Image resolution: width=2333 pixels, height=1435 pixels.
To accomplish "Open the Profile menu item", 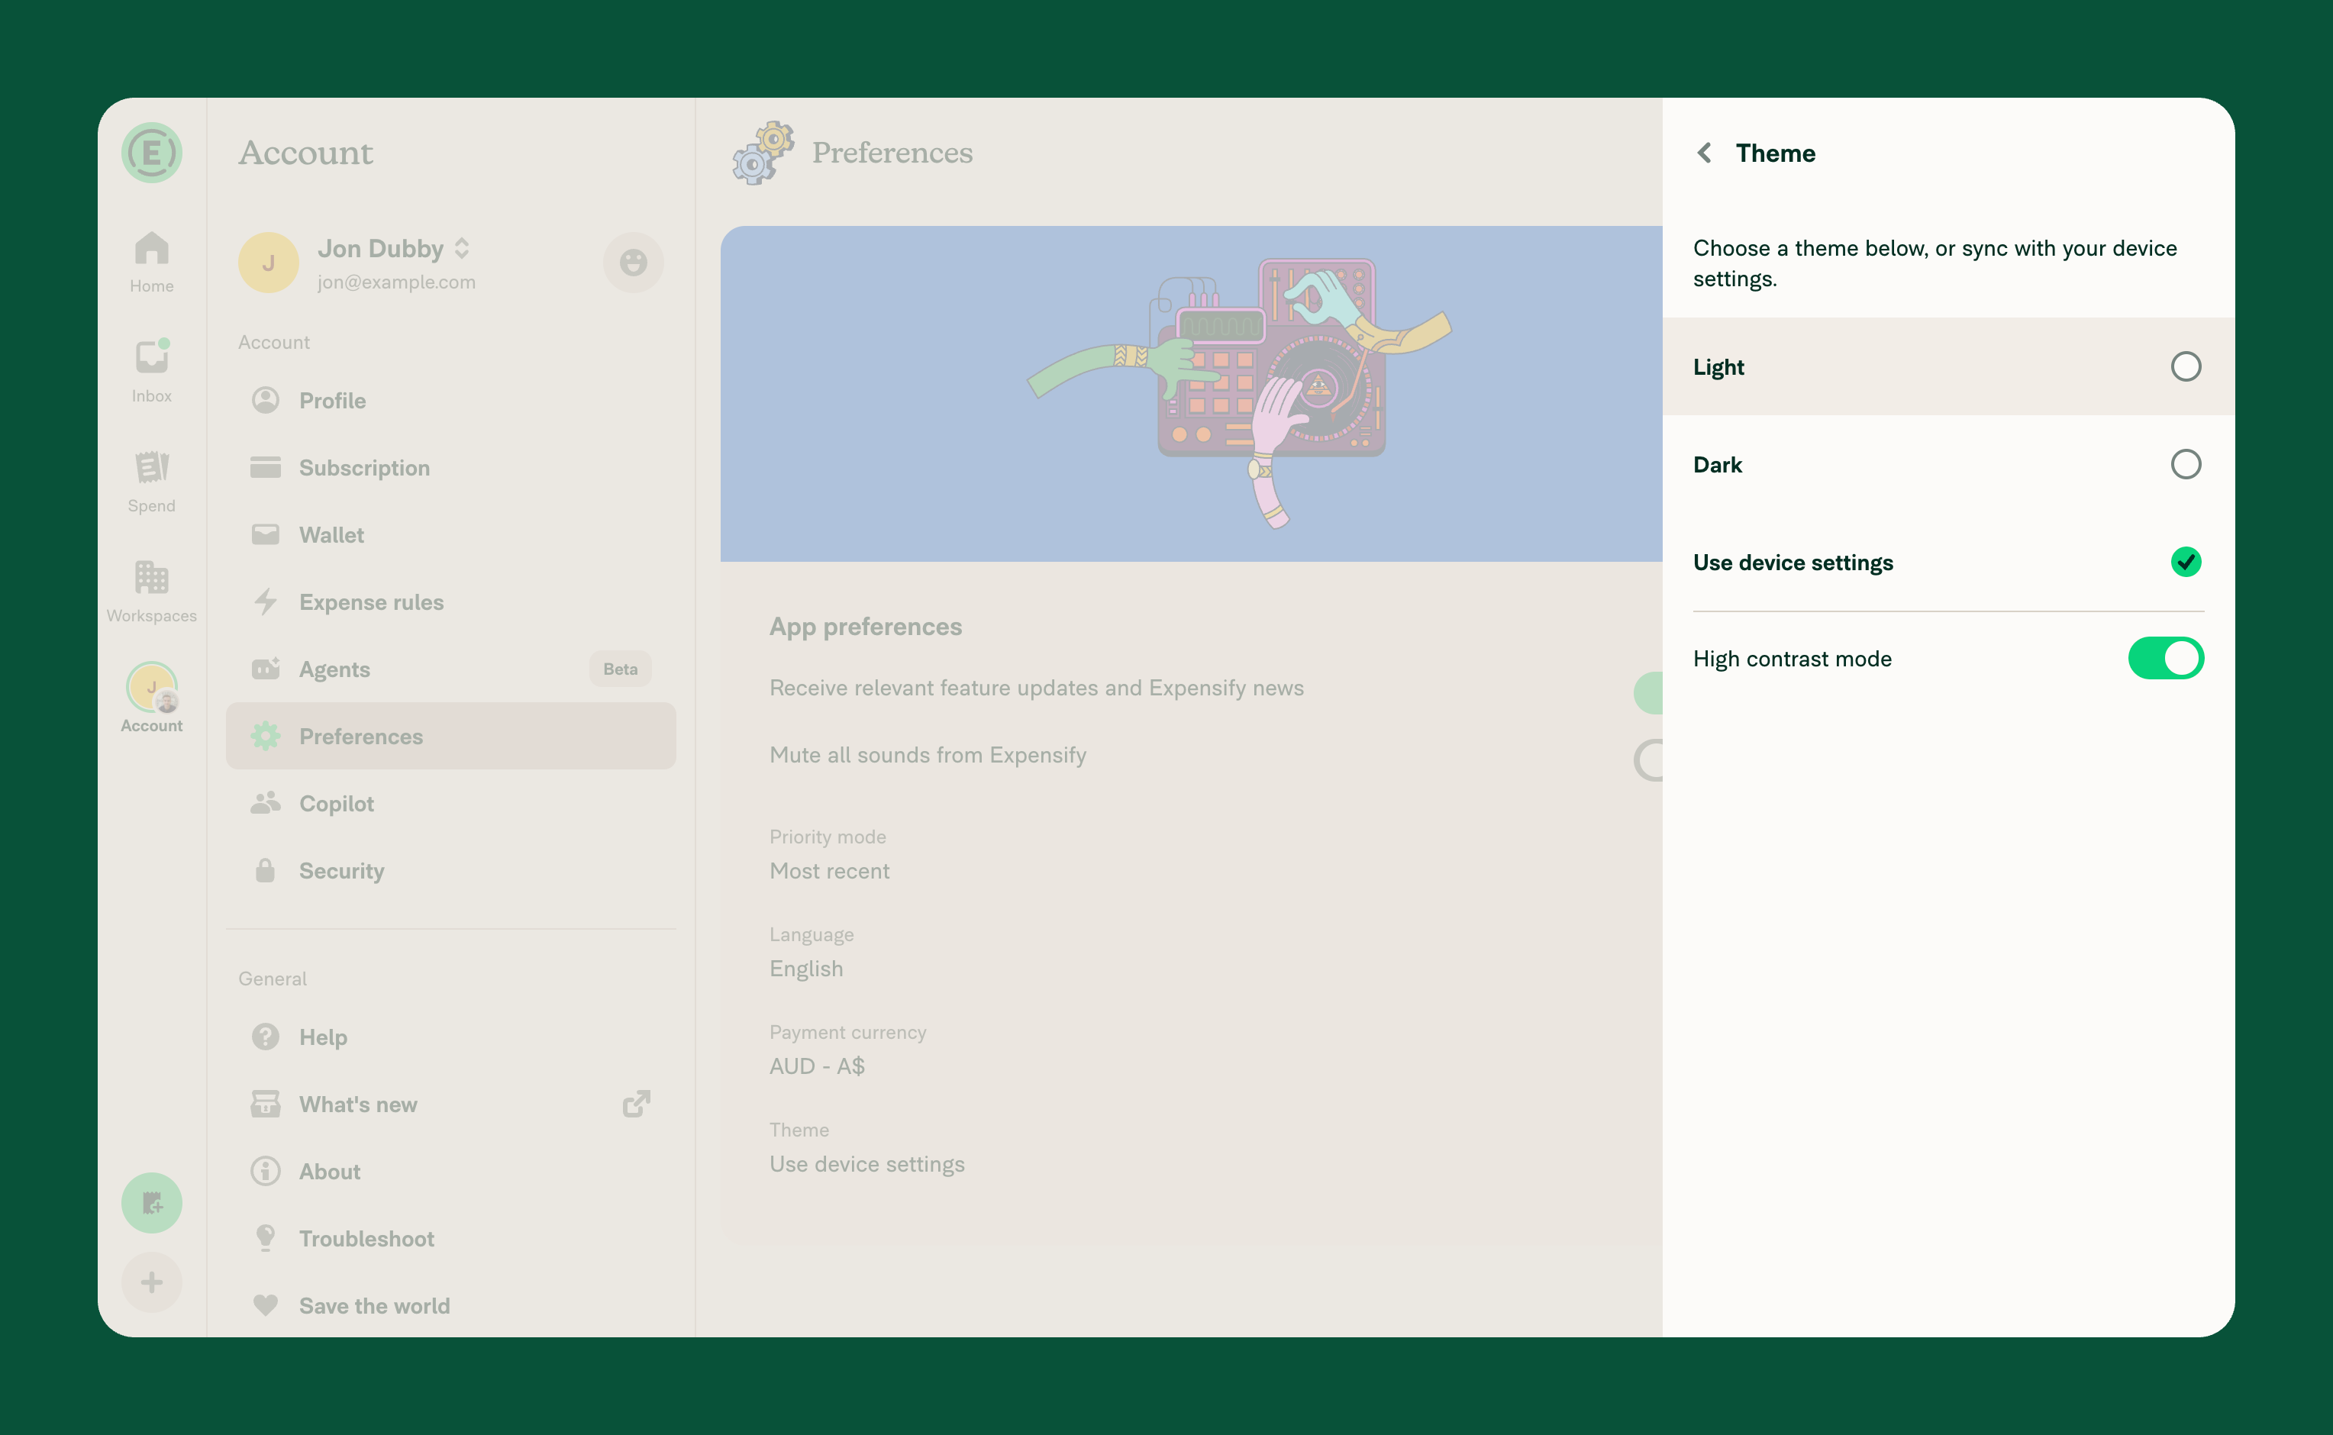I will pos(450,401).
